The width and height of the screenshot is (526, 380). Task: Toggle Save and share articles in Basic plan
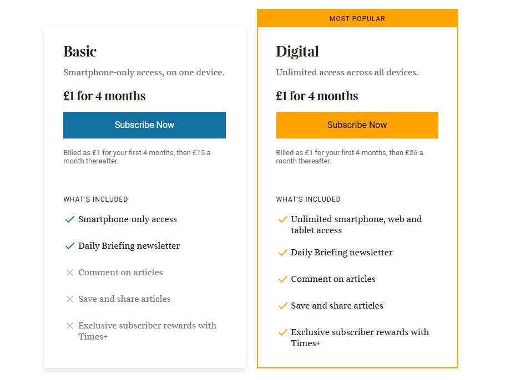coord(124,299)
